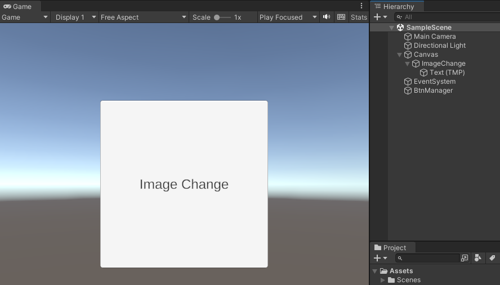
Task: Select the Scenes folder
Action: click(408, 280)
